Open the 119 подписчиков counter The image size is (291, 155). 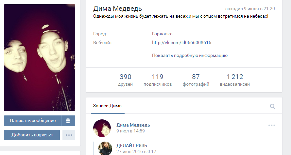click(158, 80)
